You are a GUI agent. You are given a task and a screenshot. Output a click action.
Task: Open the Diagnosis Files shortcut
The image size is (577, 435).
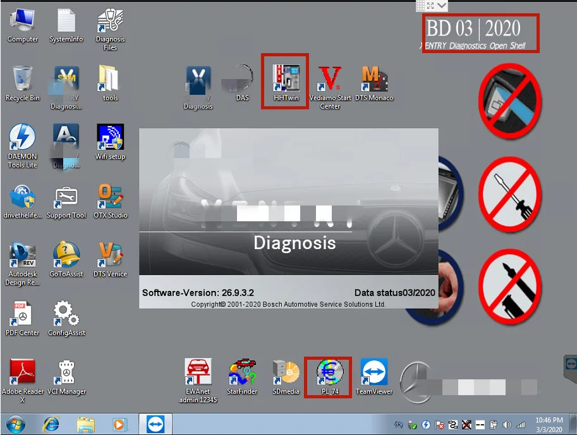tap(110, 30)
